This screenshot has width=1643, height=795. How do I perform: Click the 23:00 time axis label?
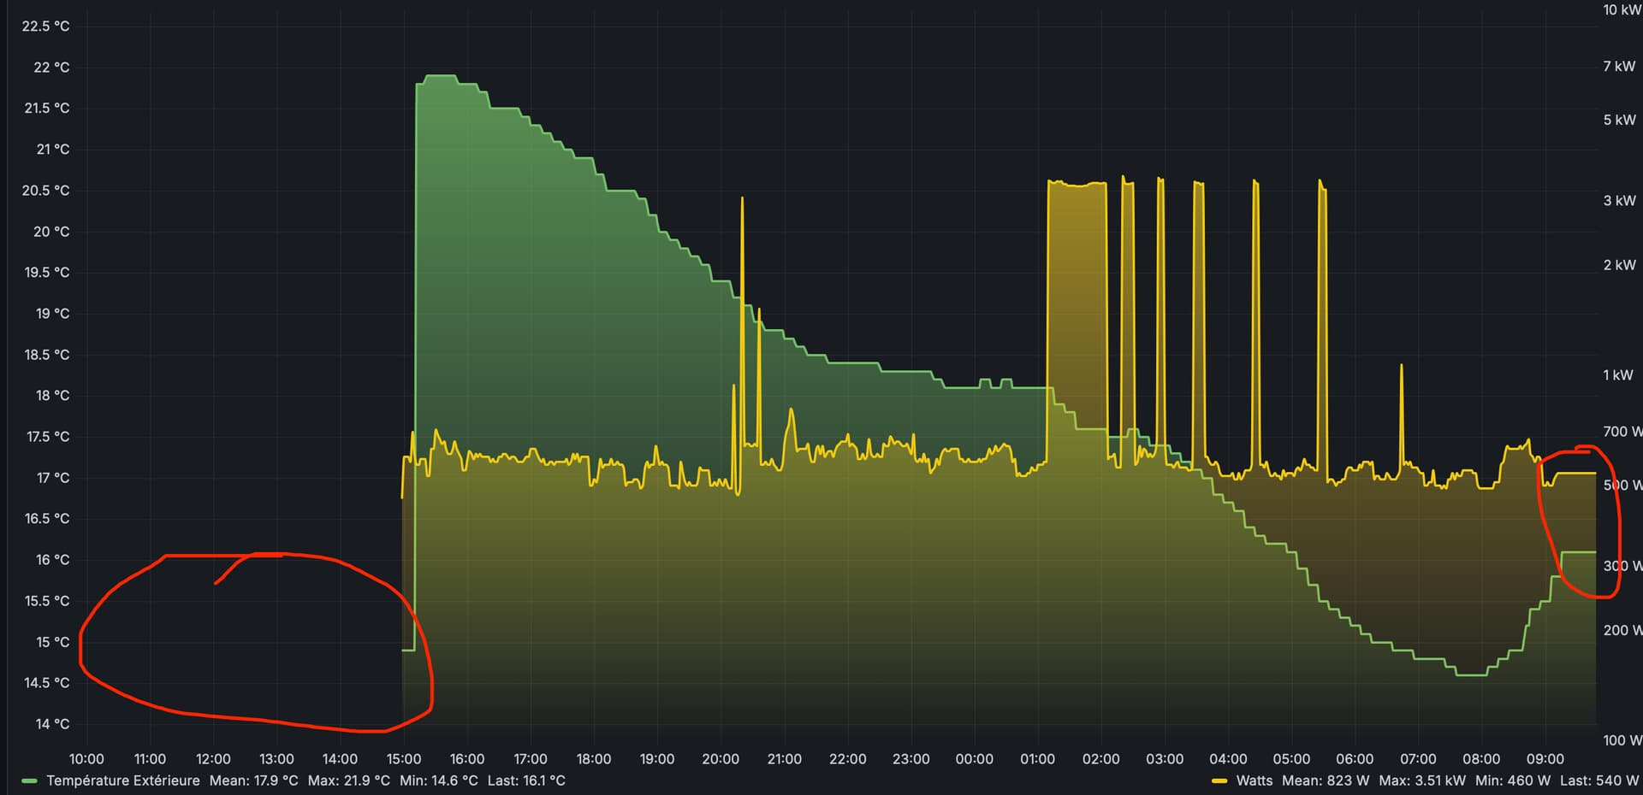(910, 759)
